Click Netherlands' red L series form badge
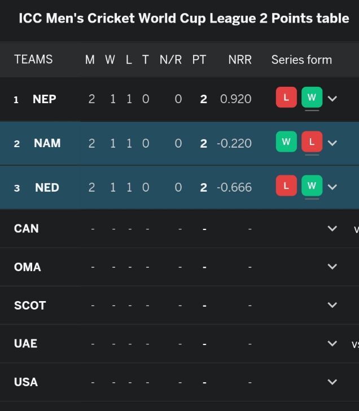Viewport: 359px width, 411px height. click(286, 185)
